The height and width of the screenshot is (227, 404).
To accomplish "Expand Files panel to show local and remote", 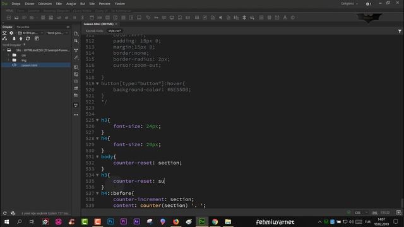I will pyautogui.click(x=37, y=38).
